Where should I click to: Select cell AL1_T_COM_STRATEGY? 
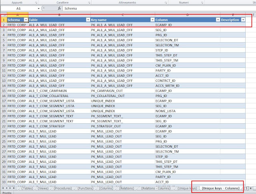click(x=60, y=126)
